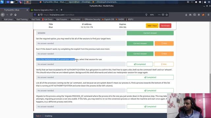Mark meterpreter shell conversion question Completed
This screenshot has width=211, height=118.
pos(140,64)
